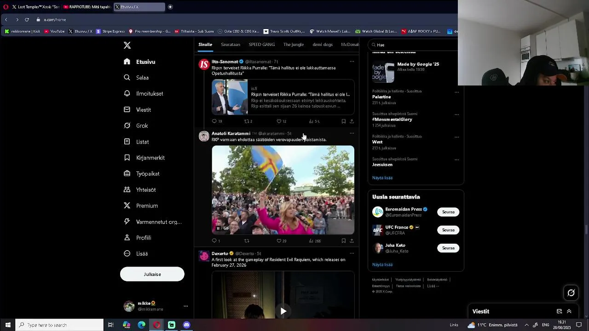Play the Dexerto Resident Evil video
Screen dimensions: 589x331
point(283,311)
